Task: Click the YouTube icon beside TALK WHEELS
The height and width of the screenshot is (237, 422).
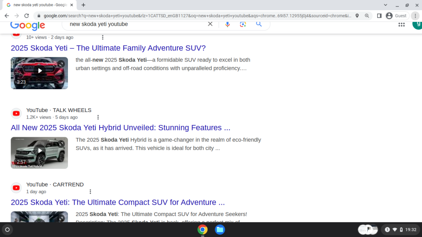Action: coord(16,113)
